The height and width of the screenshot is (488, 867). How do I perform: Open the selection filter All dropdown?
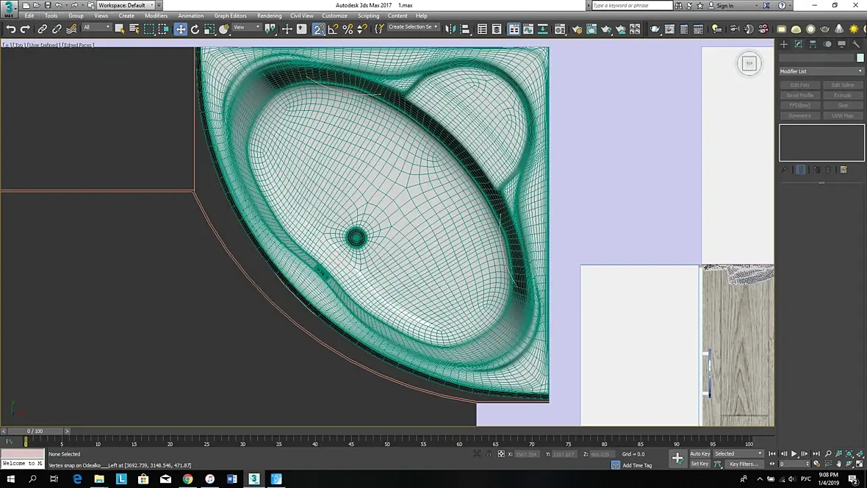96,28
